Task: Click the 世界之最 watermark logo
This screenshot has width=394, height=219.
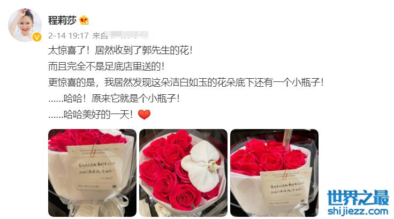Action: pyautogui.click(x=358, y=198)
